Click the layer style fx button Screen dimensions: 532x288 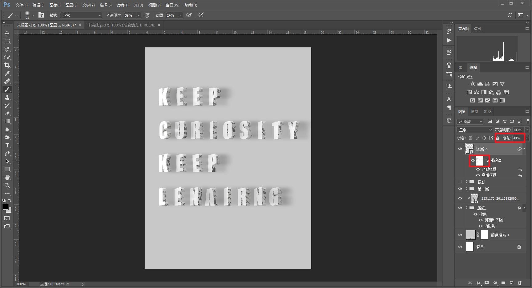point(478,282)
